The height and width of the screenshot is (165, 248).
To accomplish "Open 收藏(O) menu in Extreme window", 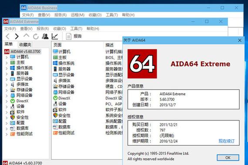I will 60,29.
